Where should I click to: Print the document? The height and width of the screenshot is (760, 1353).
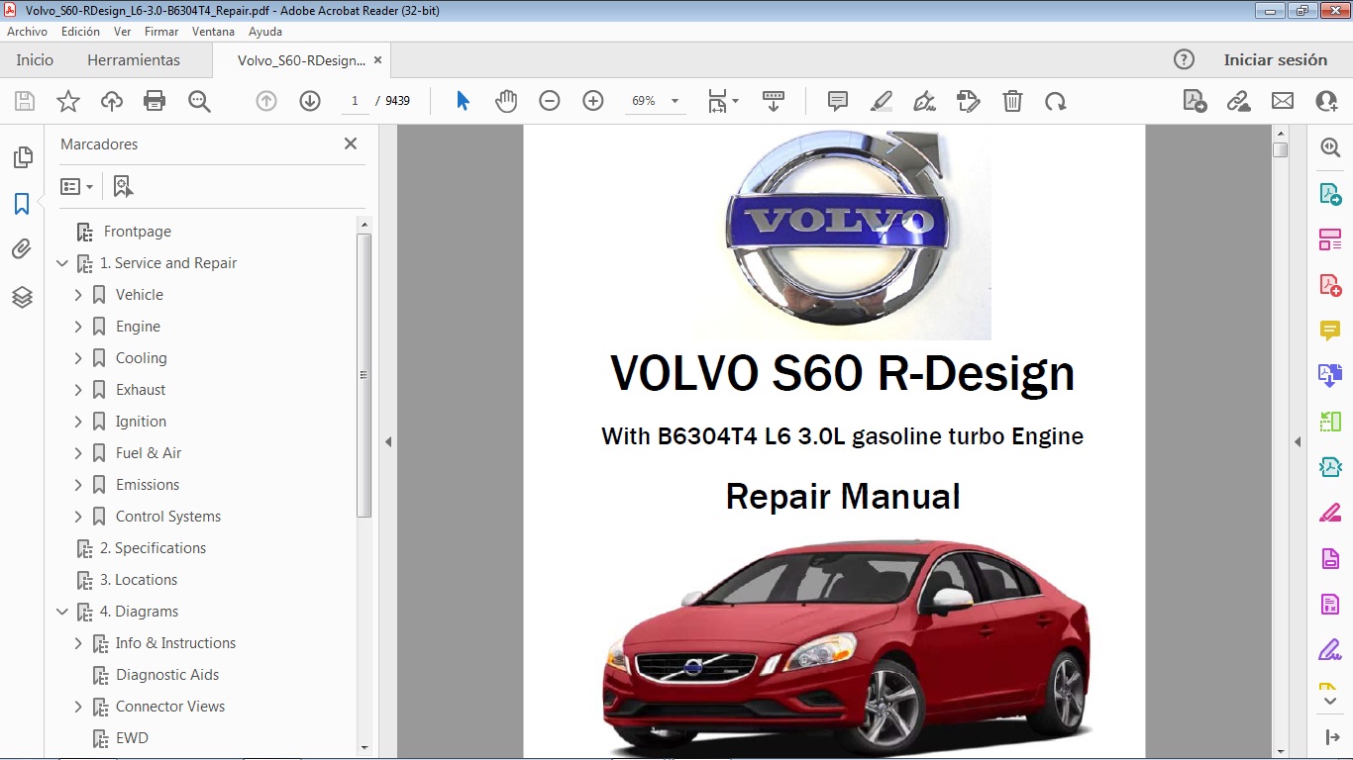pos(155,100)
